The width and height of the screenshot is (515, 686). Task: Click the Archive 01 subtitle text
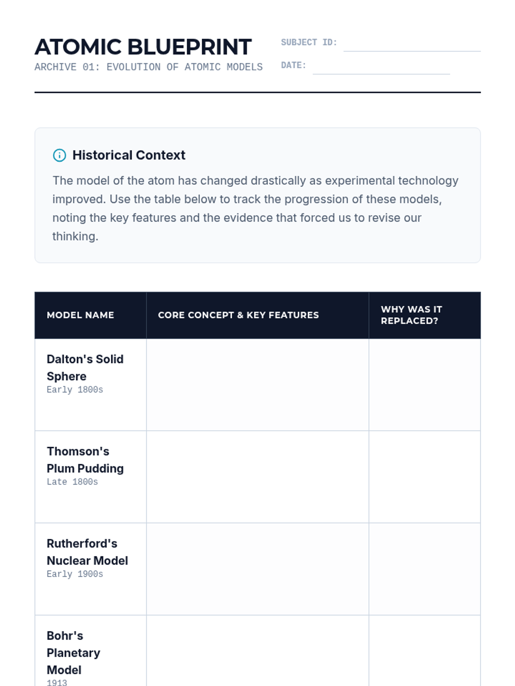pos(148,67)
